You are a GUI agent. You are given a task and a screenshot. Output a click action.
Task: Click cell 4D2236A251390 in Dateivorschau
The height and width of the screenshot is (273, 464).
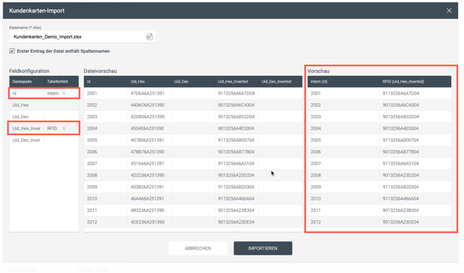point(148,175)
